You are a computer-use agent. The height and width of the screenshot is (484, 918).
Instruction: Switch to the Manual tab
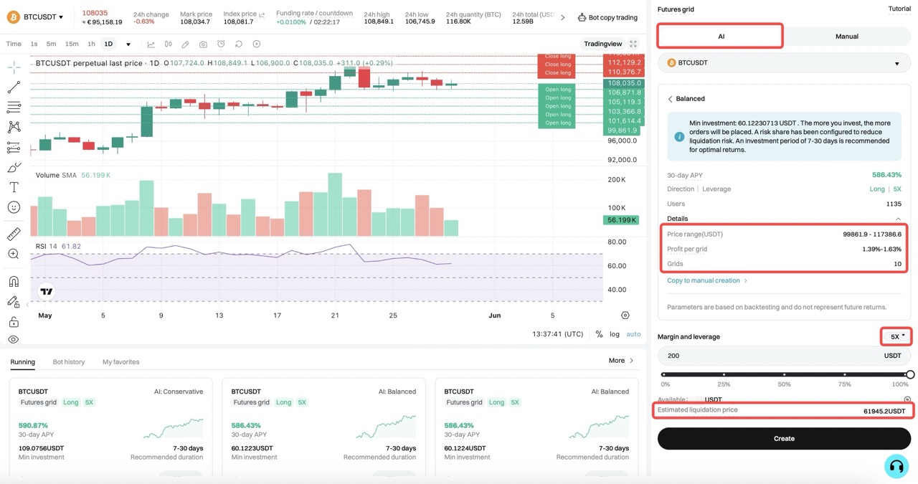coord(846,37)
